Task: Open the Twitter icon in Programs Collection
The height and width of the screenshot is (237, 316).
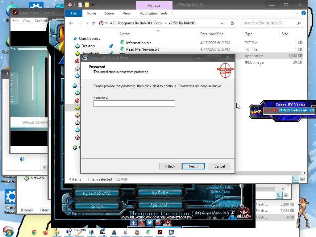Action: 150,222
